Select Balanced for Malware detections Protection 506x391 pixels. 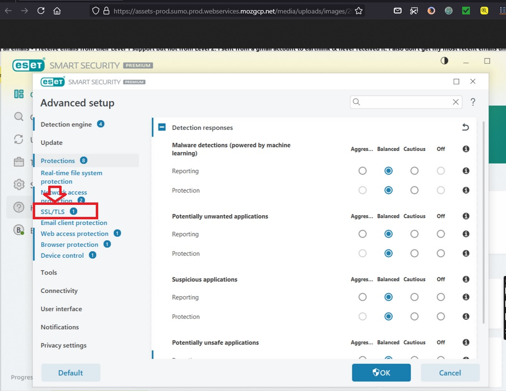point(389,190)
